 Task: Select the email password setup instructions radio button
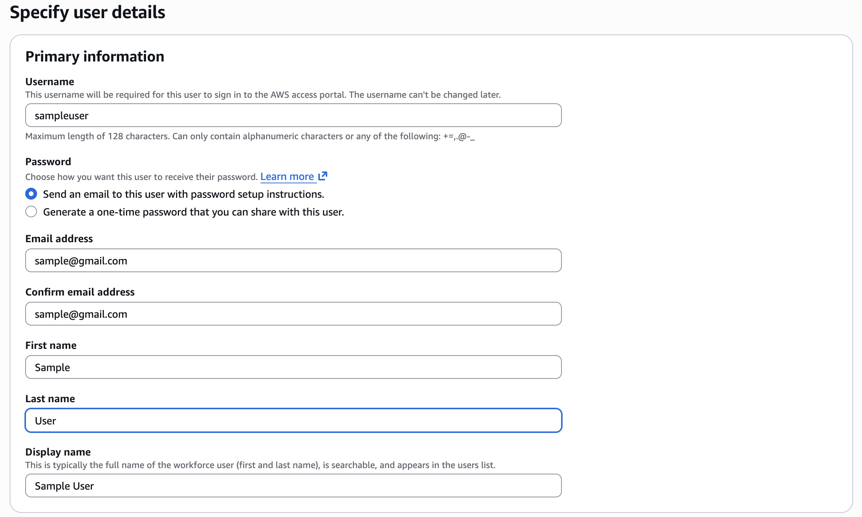point(31,193)
